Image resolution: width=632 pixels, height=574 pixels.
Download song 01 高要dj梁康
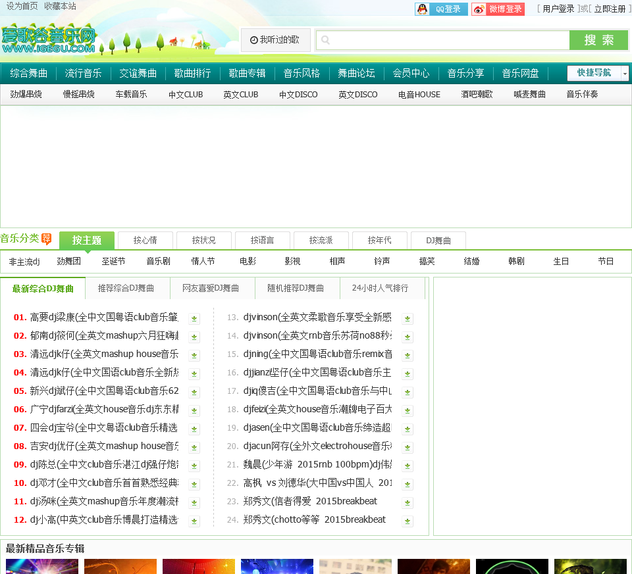coord(194,318)
